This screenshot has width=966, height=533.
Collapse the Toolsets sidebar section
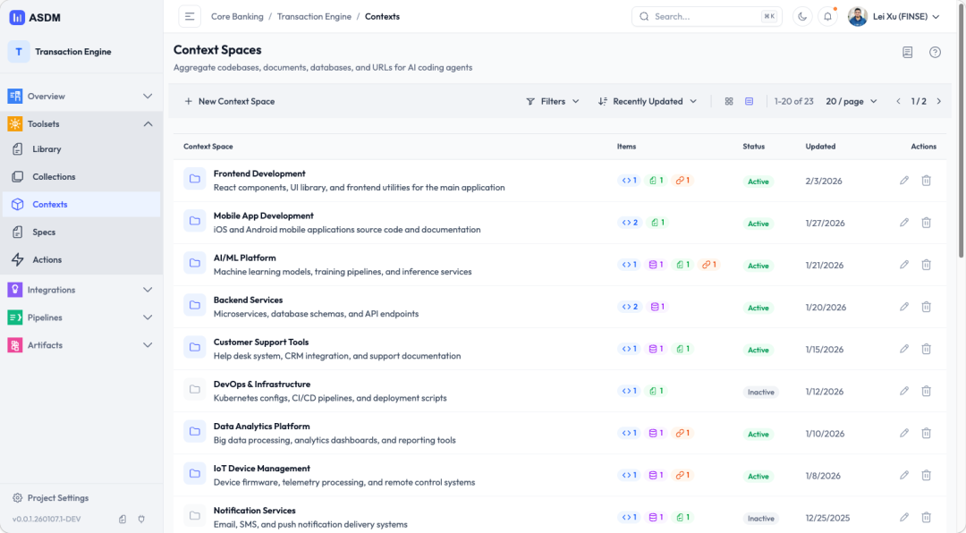[80, 123]
